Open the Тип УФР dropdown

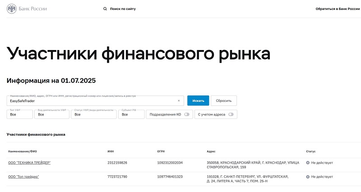(x=19, y=114)
